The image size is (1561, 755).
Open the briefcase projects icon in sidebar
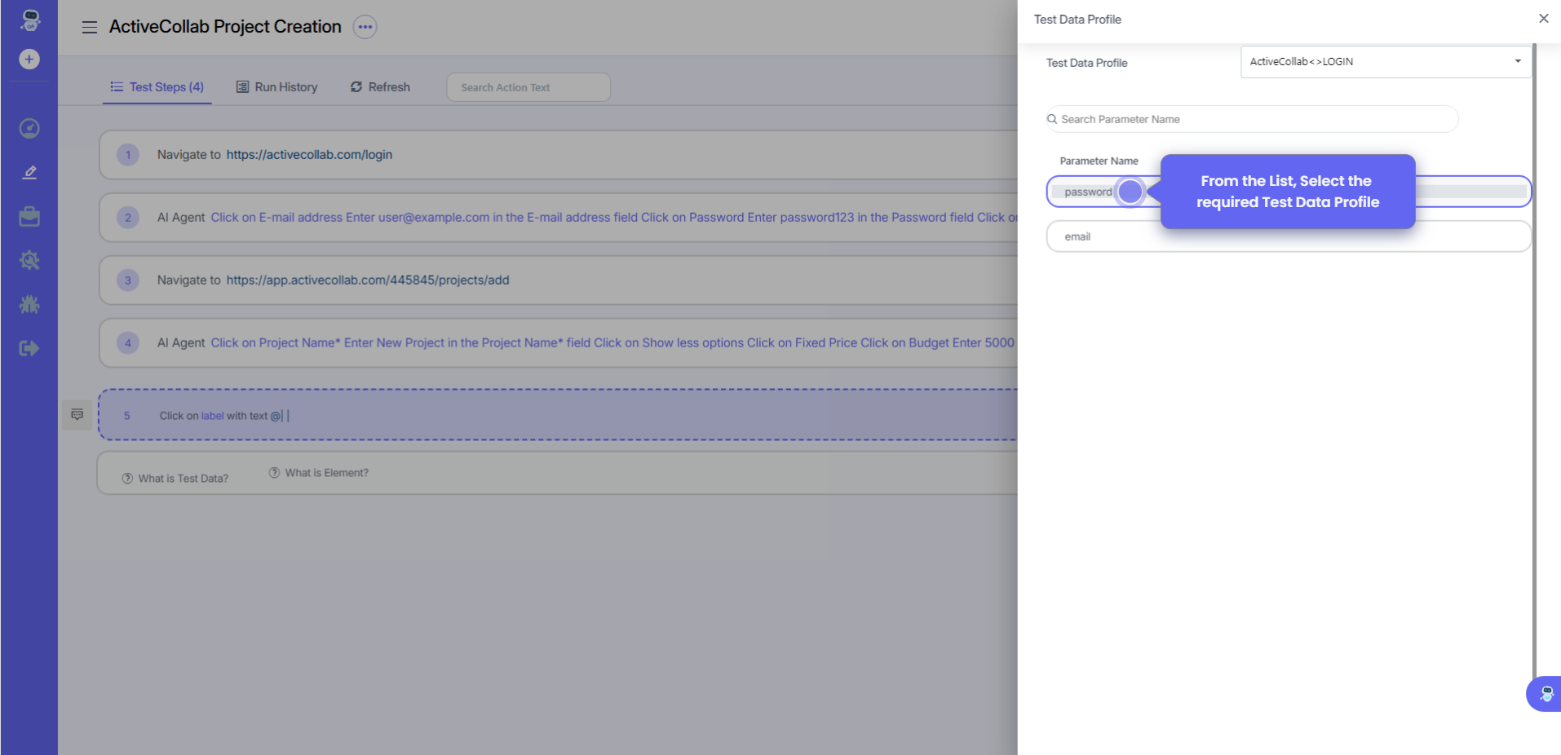29,216
